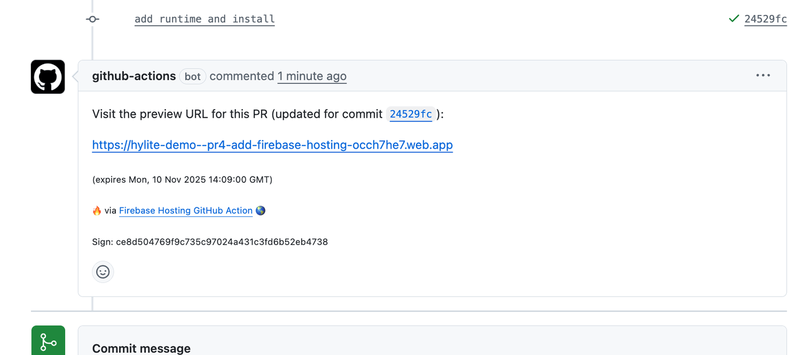Open the comment options kebab menu

click(763, 75)
